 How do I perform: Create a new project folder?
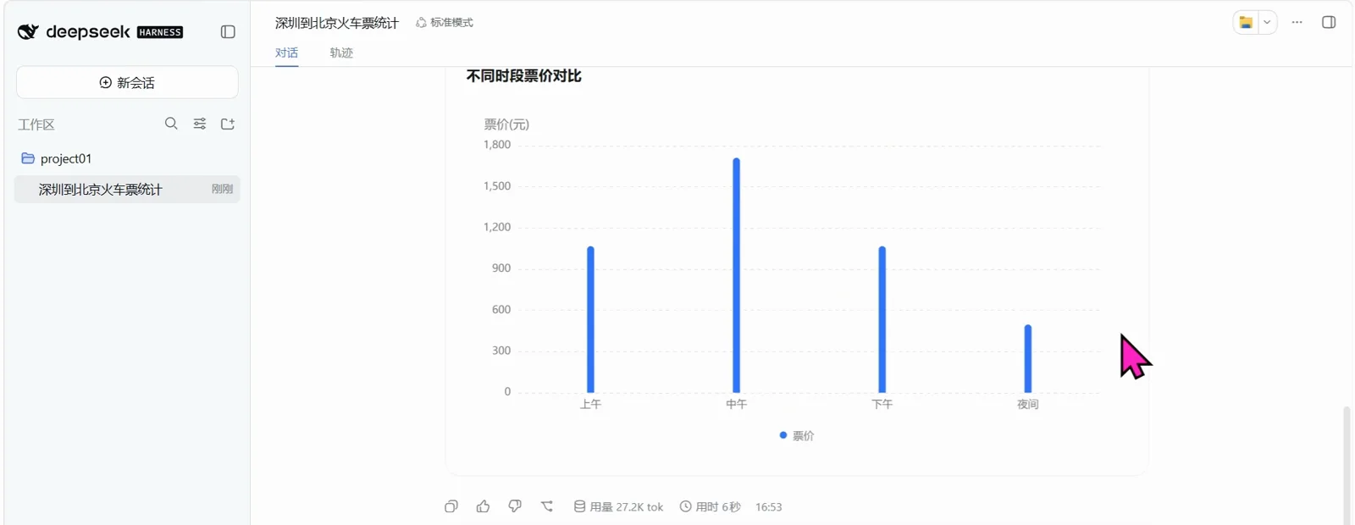228,124
